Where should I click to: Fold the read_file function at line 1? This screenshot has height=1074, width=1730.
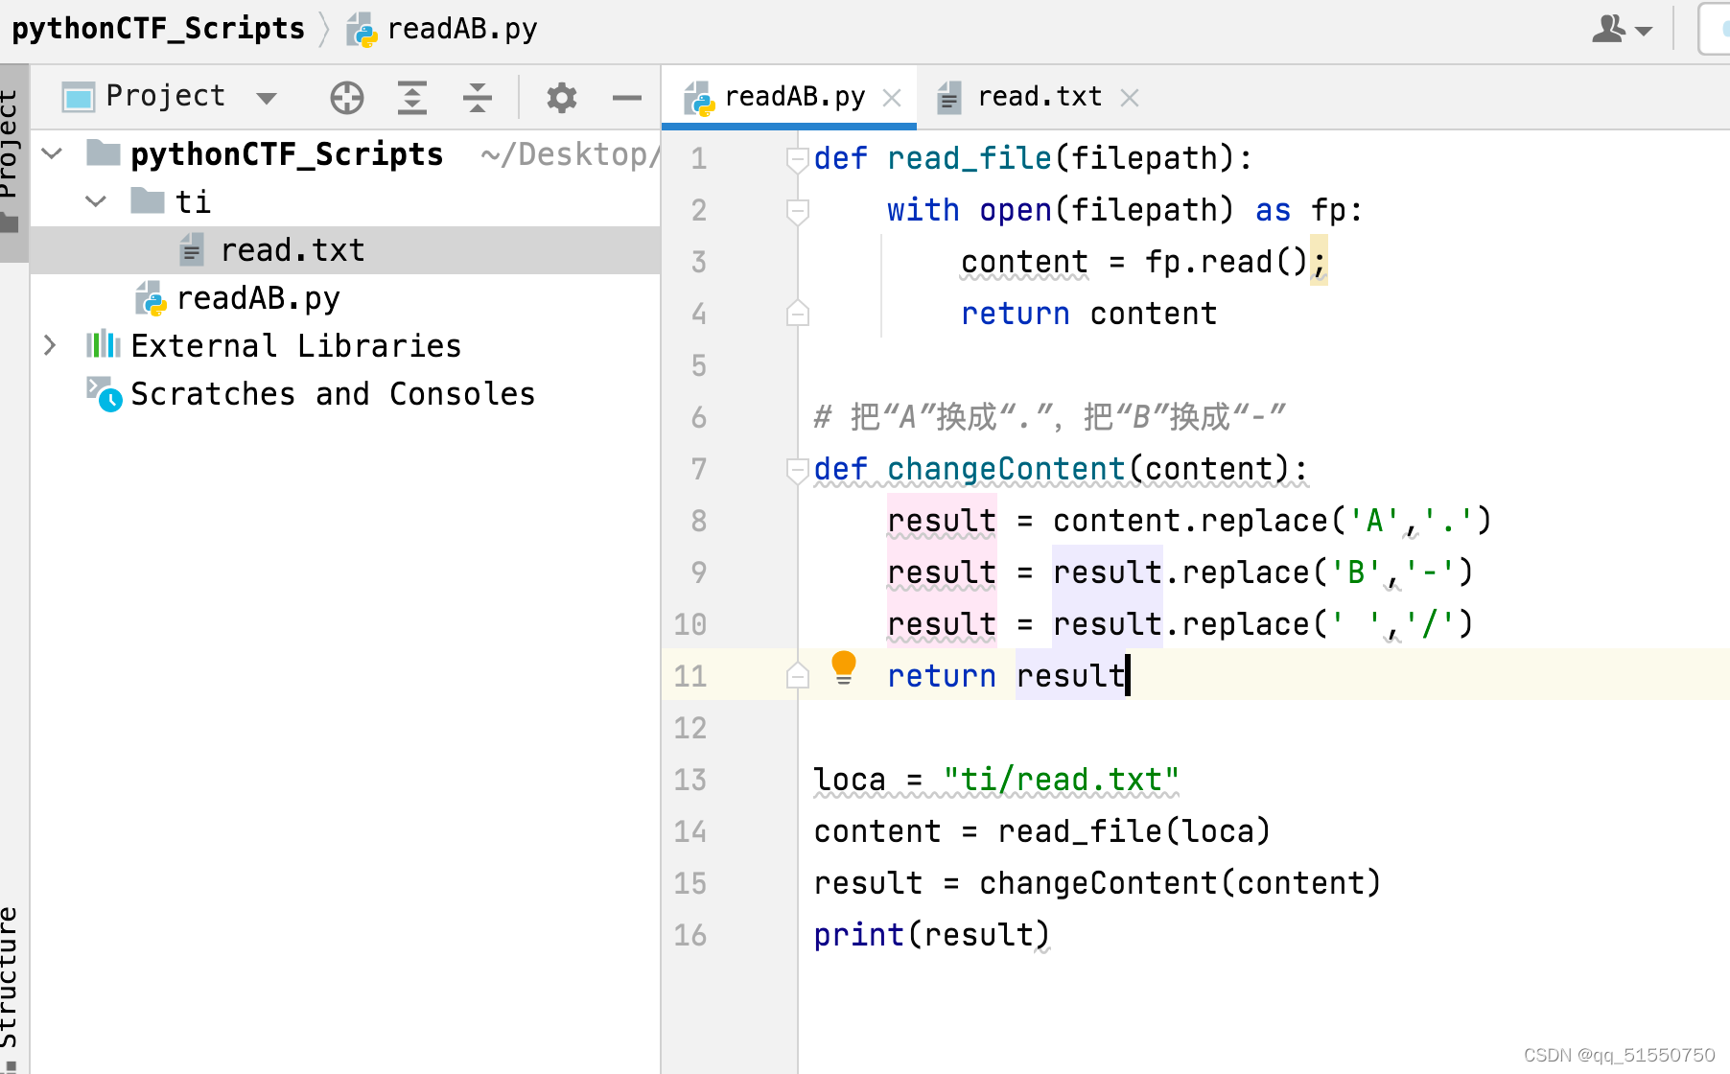[x=798, y=159]
